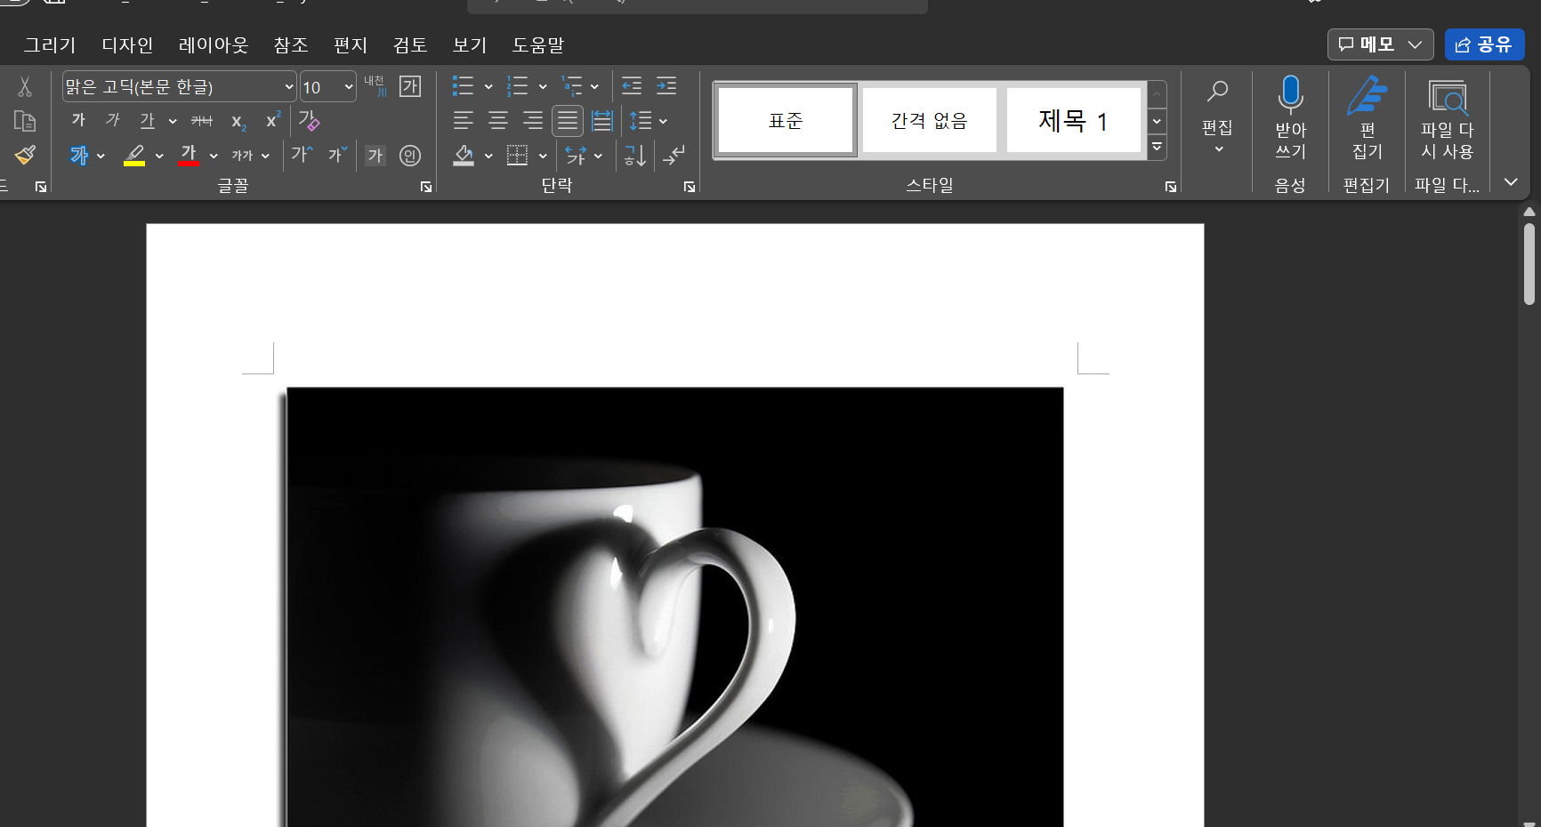Center align text
The height and width of the screenshot is (827, 1541).
pos(498,120)
